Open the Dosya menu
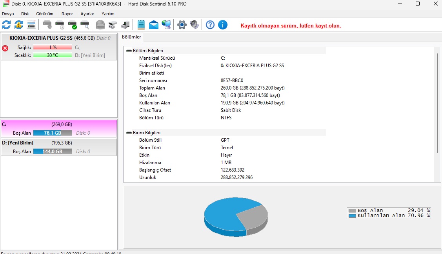 click(8, 14)
